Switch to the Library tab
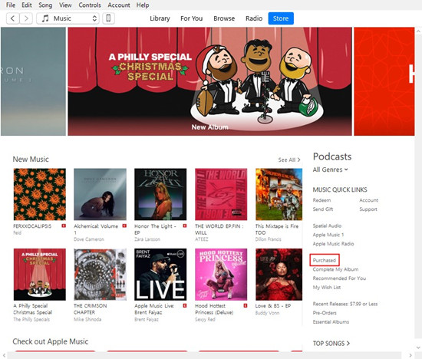This screenshot has height=359, width=422. tap(160, 18)
